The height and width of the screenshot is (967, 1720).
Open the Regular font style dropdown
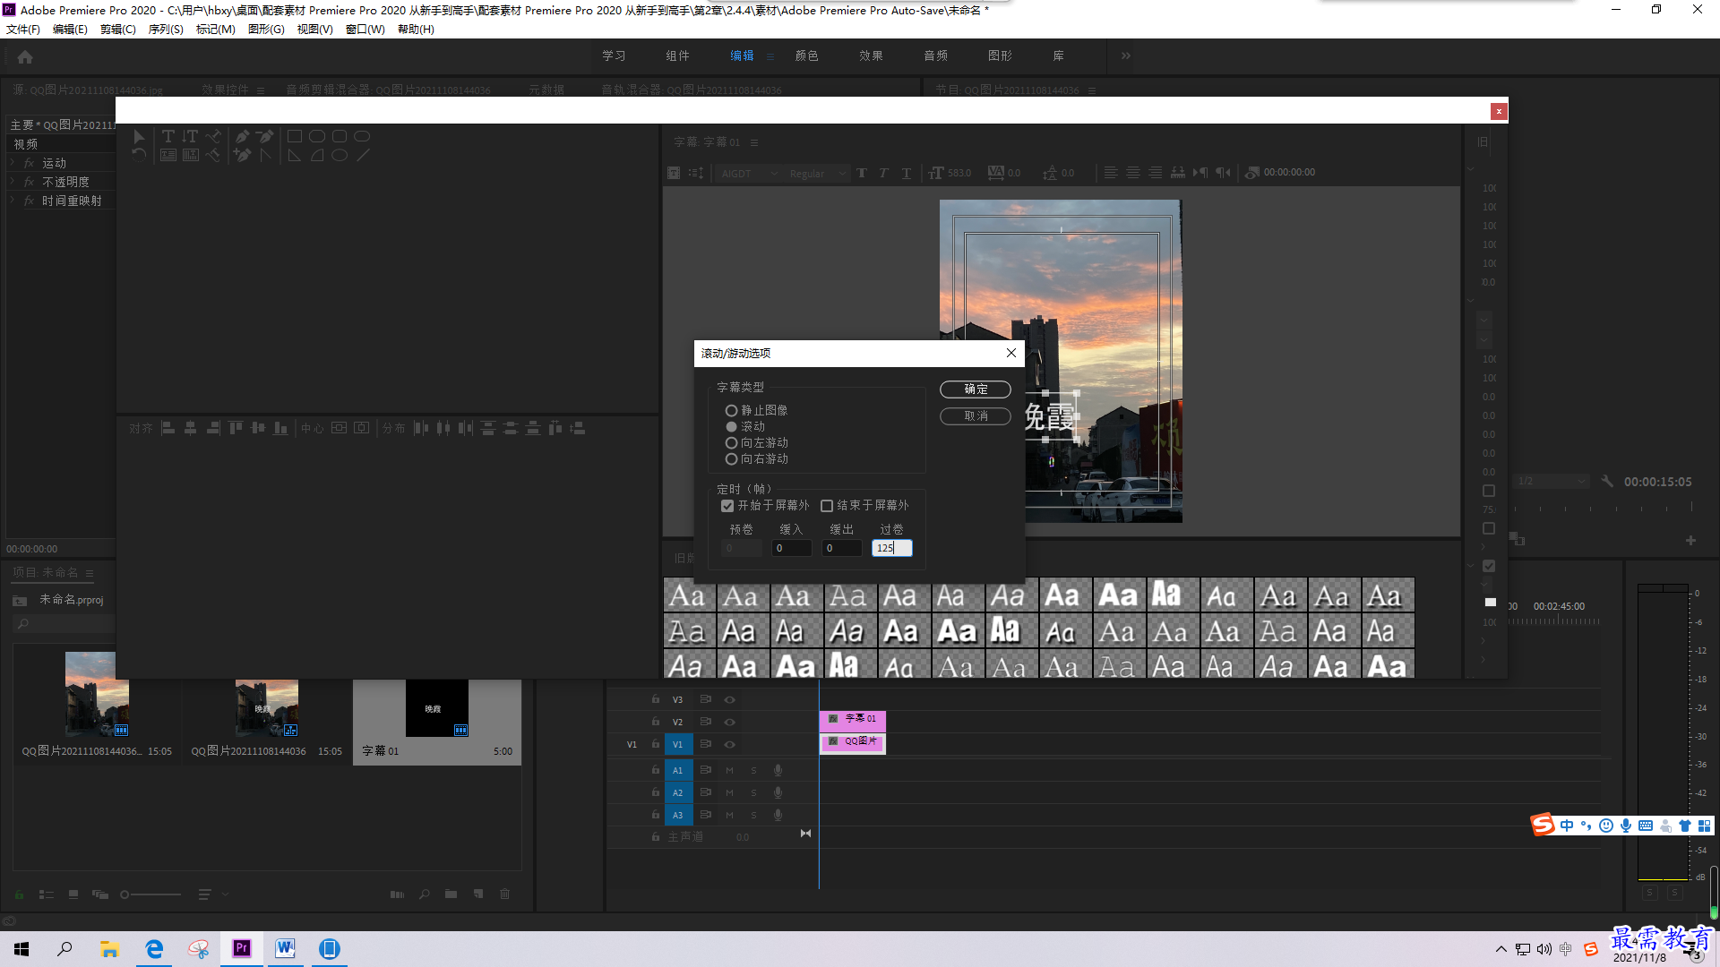[816, 174]
